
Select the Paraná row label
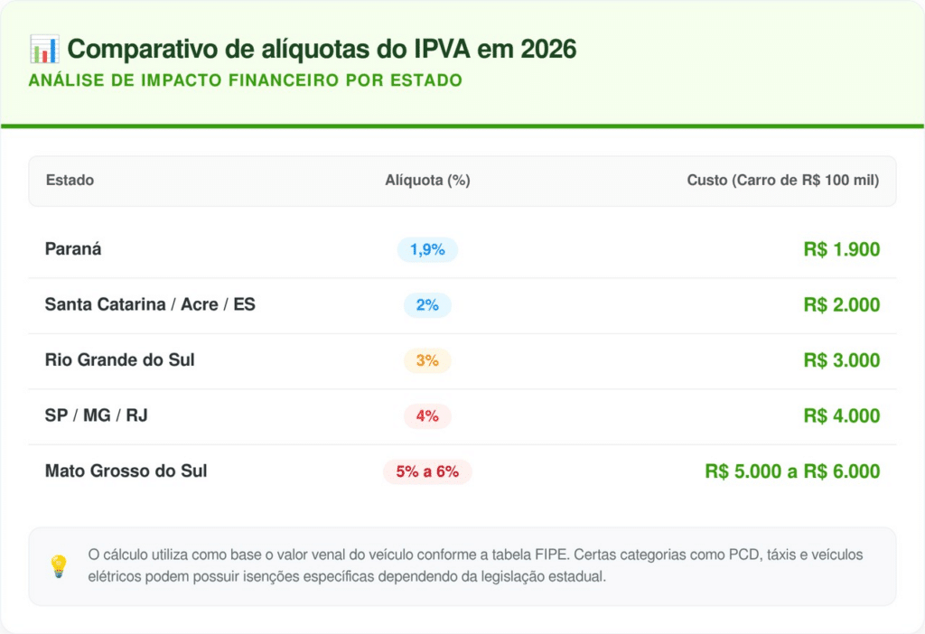point(73,249)
